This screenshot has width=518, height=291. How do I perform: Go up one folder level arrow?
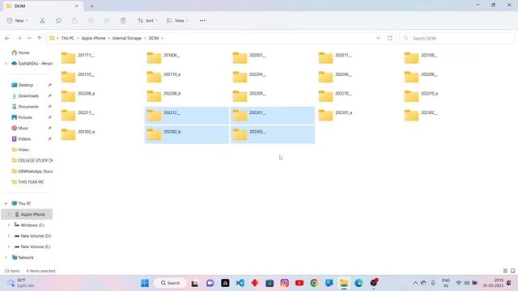(x=40, y=38)
